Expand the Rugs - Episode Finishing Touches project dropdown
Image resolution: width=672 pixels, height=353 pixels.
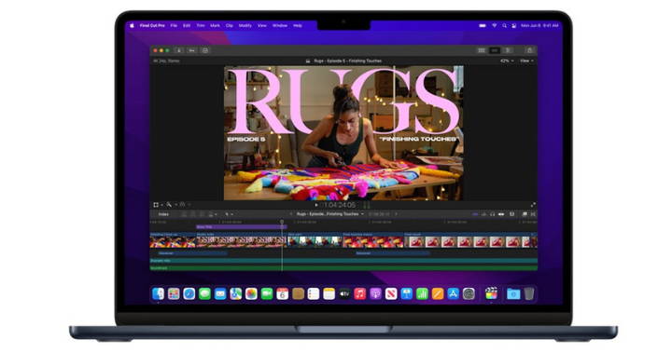point(330,214)
